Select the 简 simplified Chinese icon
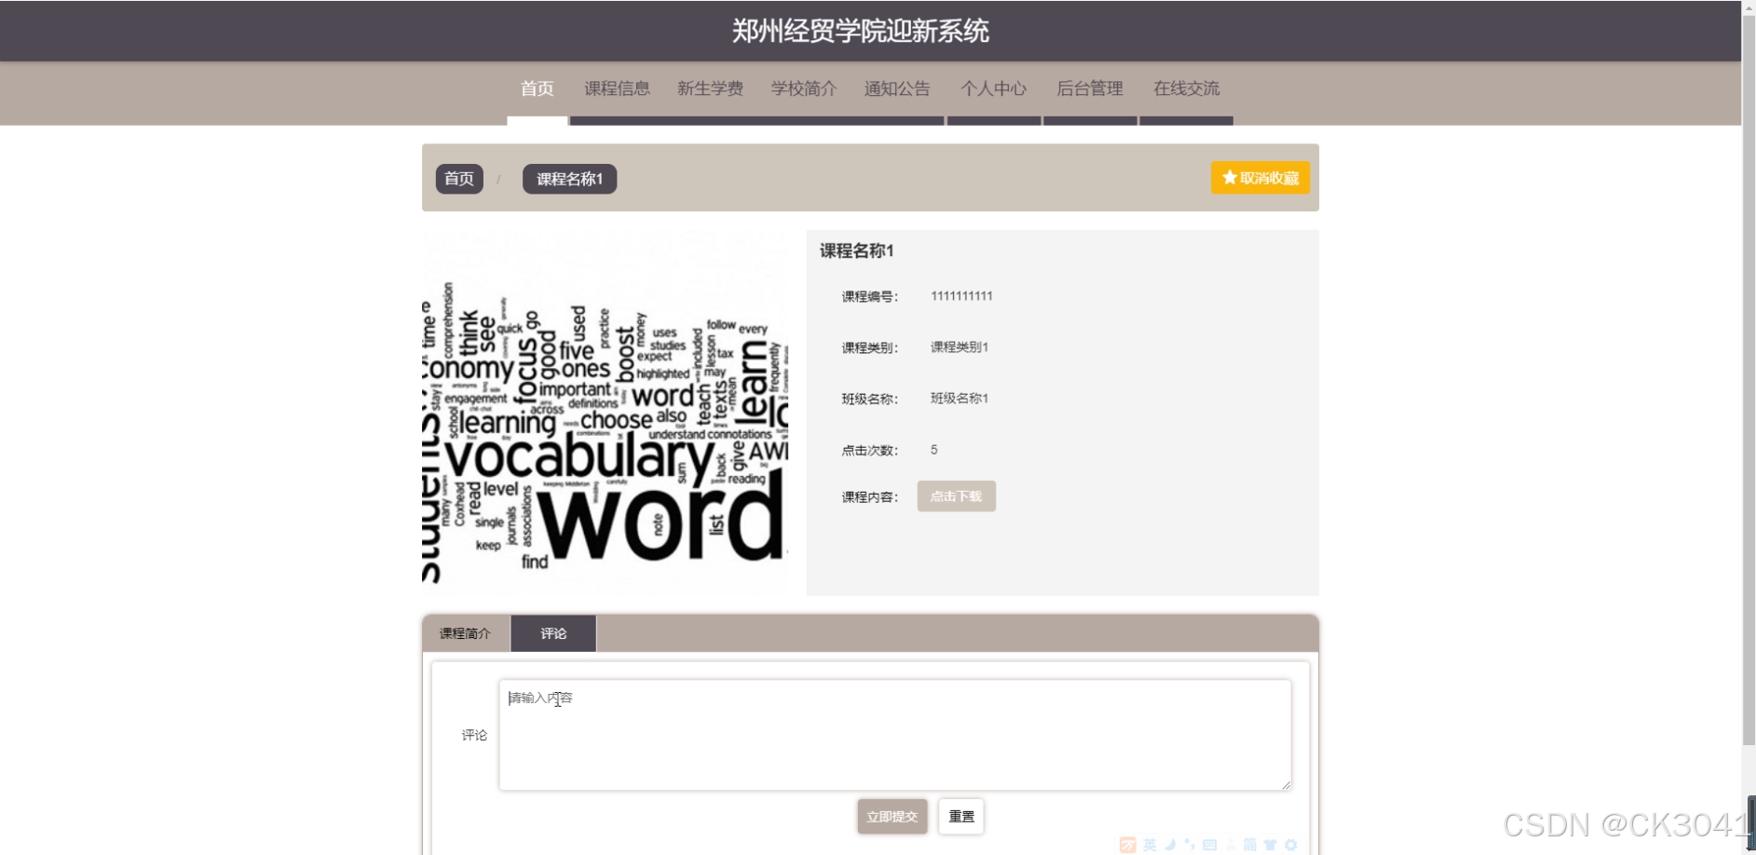The image size is (1756, 855). coord(1251,844)
